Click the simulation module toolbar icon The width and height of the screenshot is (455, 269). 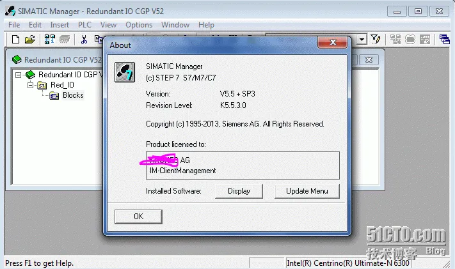[x=410, y=39]
